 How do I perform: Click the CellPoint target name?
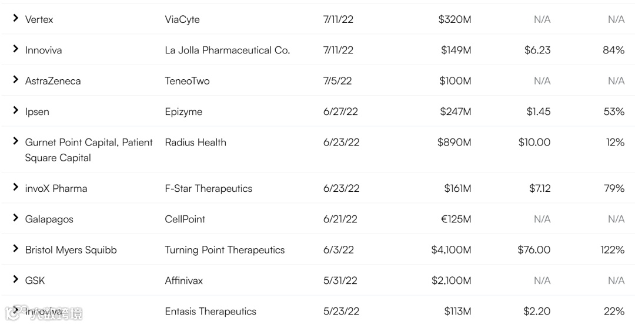point(185,219)
